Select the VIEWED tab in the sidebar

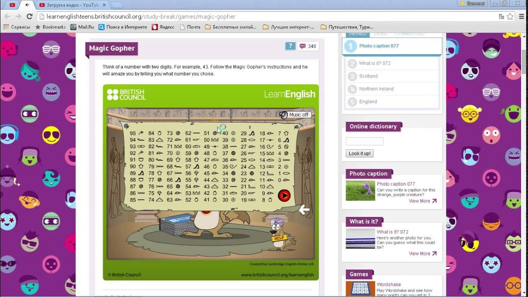[357, 34]
